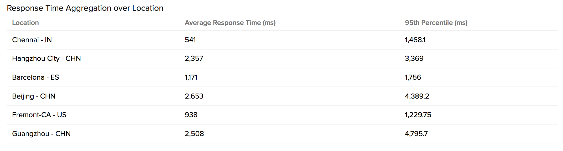The height and width of the screenshot is (151, 563).
Task: Click Beijing's 95th percentile value 4,389.2
Action: click(x=417, y=96)
